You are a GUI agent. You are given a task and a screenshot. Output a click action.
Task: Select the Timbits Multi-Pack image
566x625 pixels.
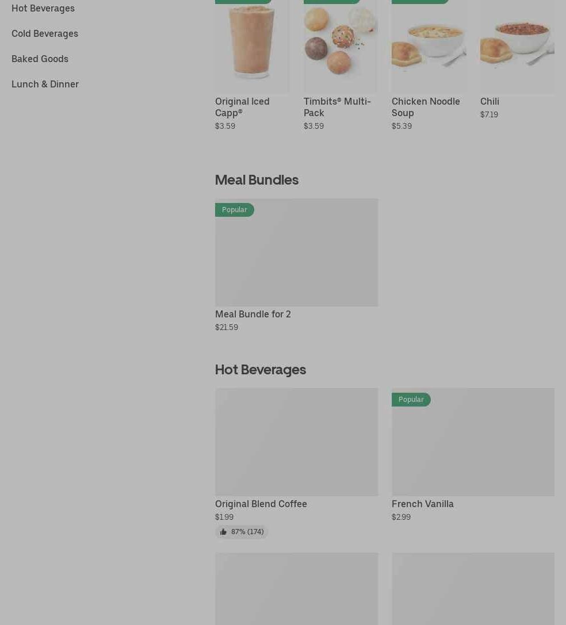pos(341,47)
